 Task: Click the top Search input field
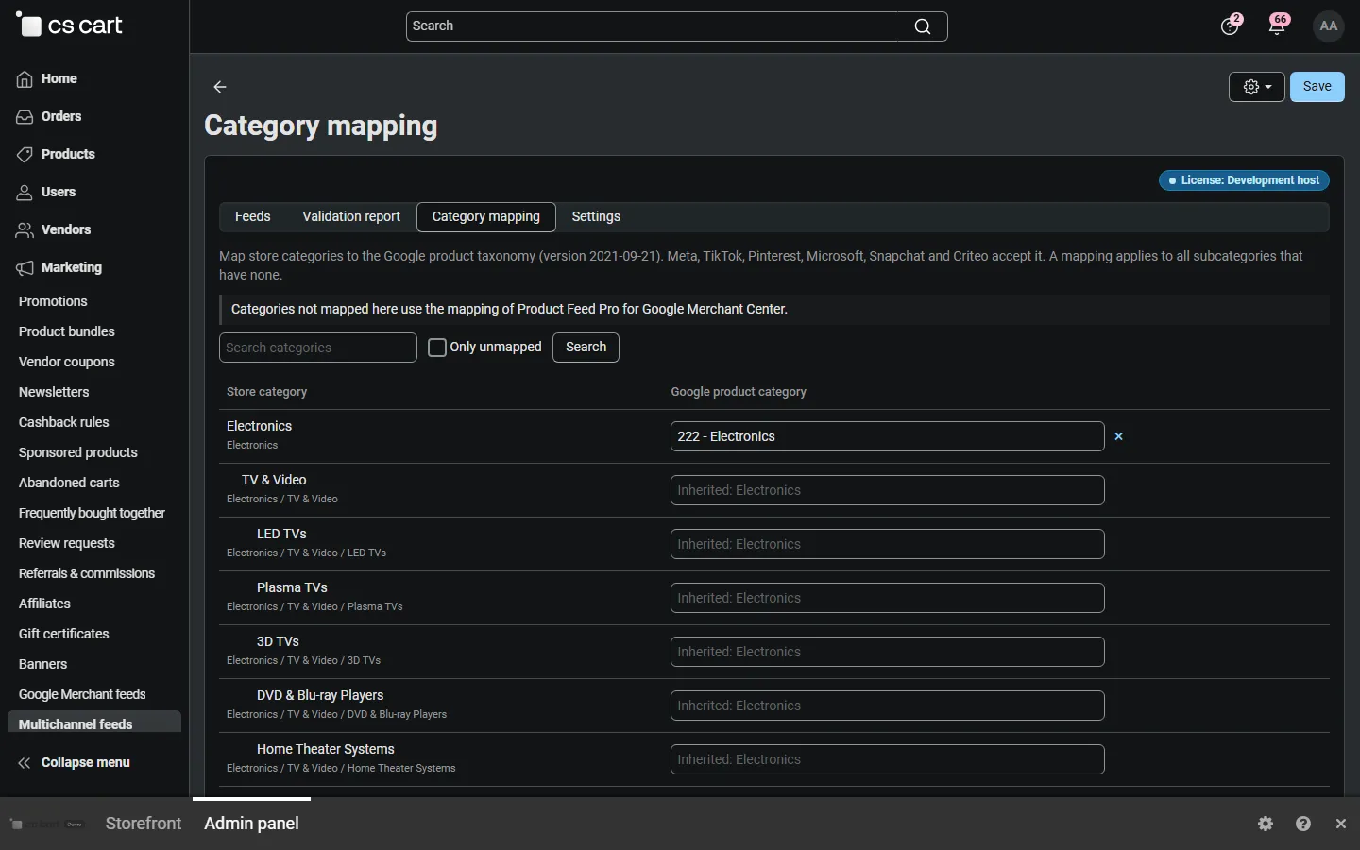676,26
